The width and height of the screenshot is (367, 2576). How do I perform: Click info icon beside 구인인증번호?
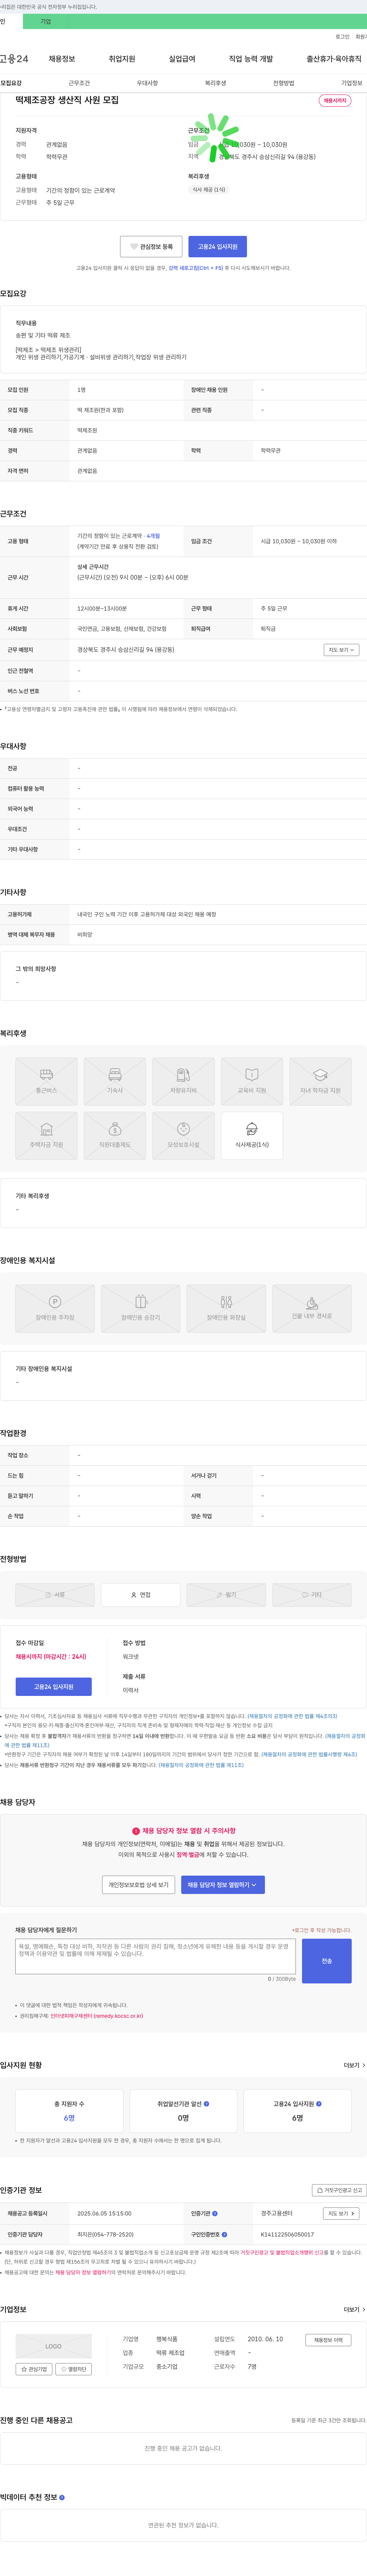coord(224,2235)
